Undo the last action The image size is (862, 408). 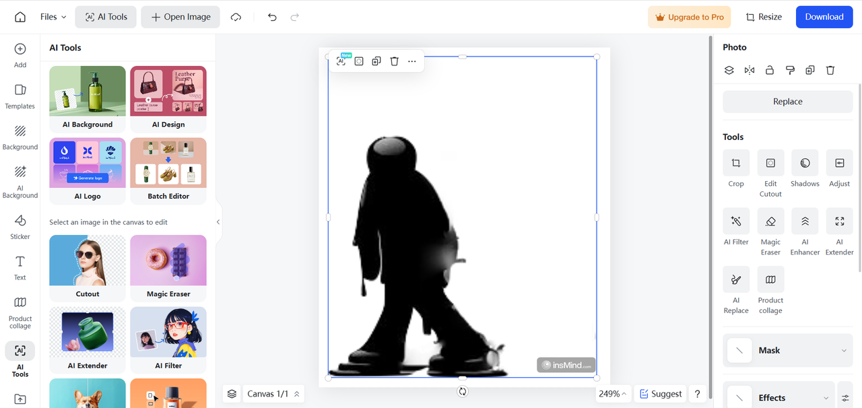272,17
